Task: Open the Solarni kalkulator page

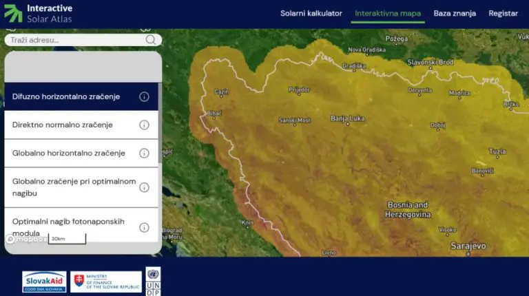Action: pos(311,14)
